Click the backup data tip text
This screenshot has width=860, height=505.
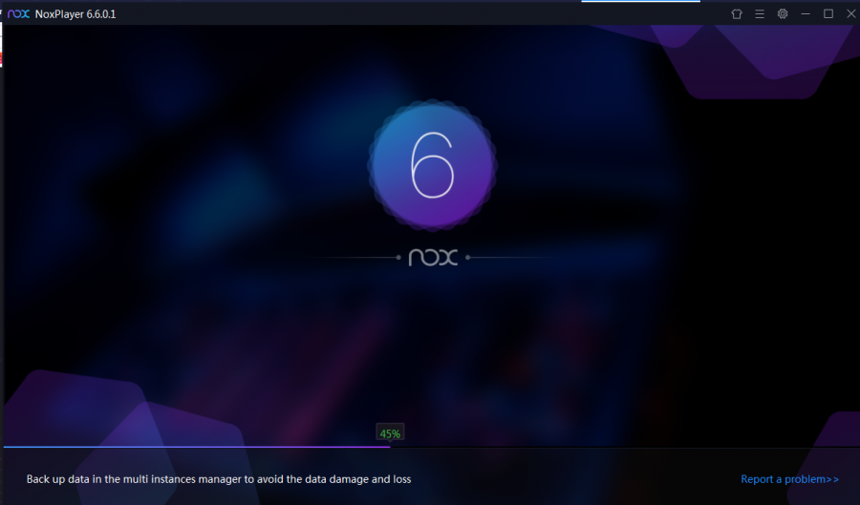(219, 479)
